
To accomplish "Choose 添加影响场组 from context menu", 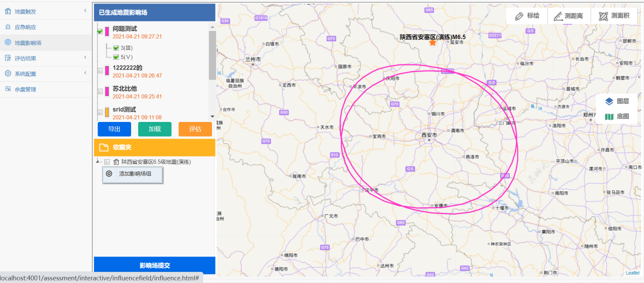I will click(134, 174).
